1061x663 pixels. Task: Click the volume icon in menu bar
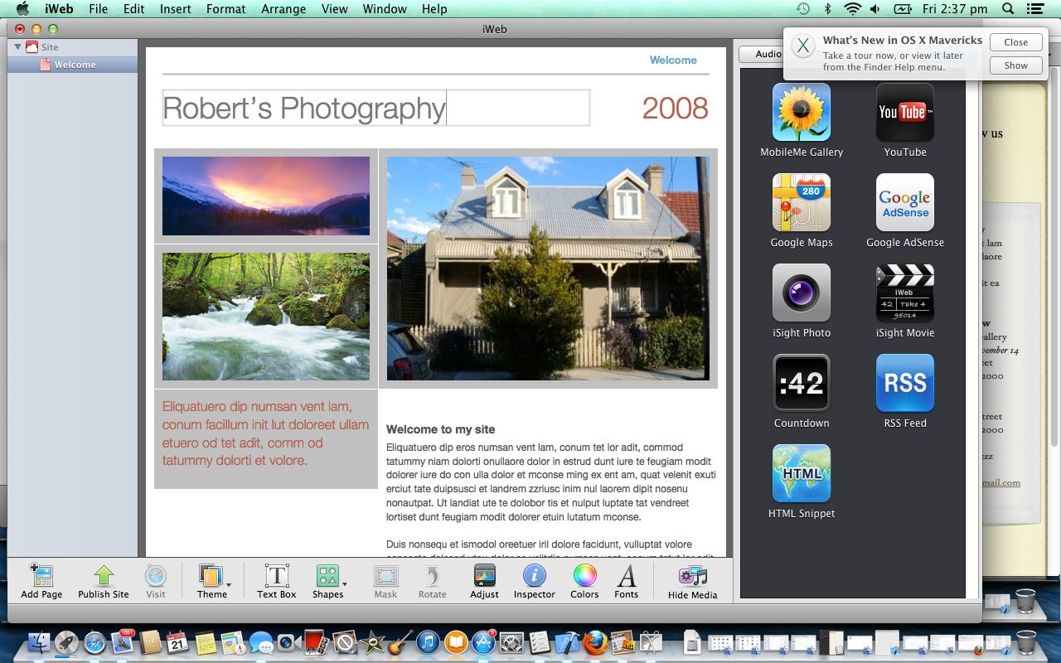coord(876,9)
